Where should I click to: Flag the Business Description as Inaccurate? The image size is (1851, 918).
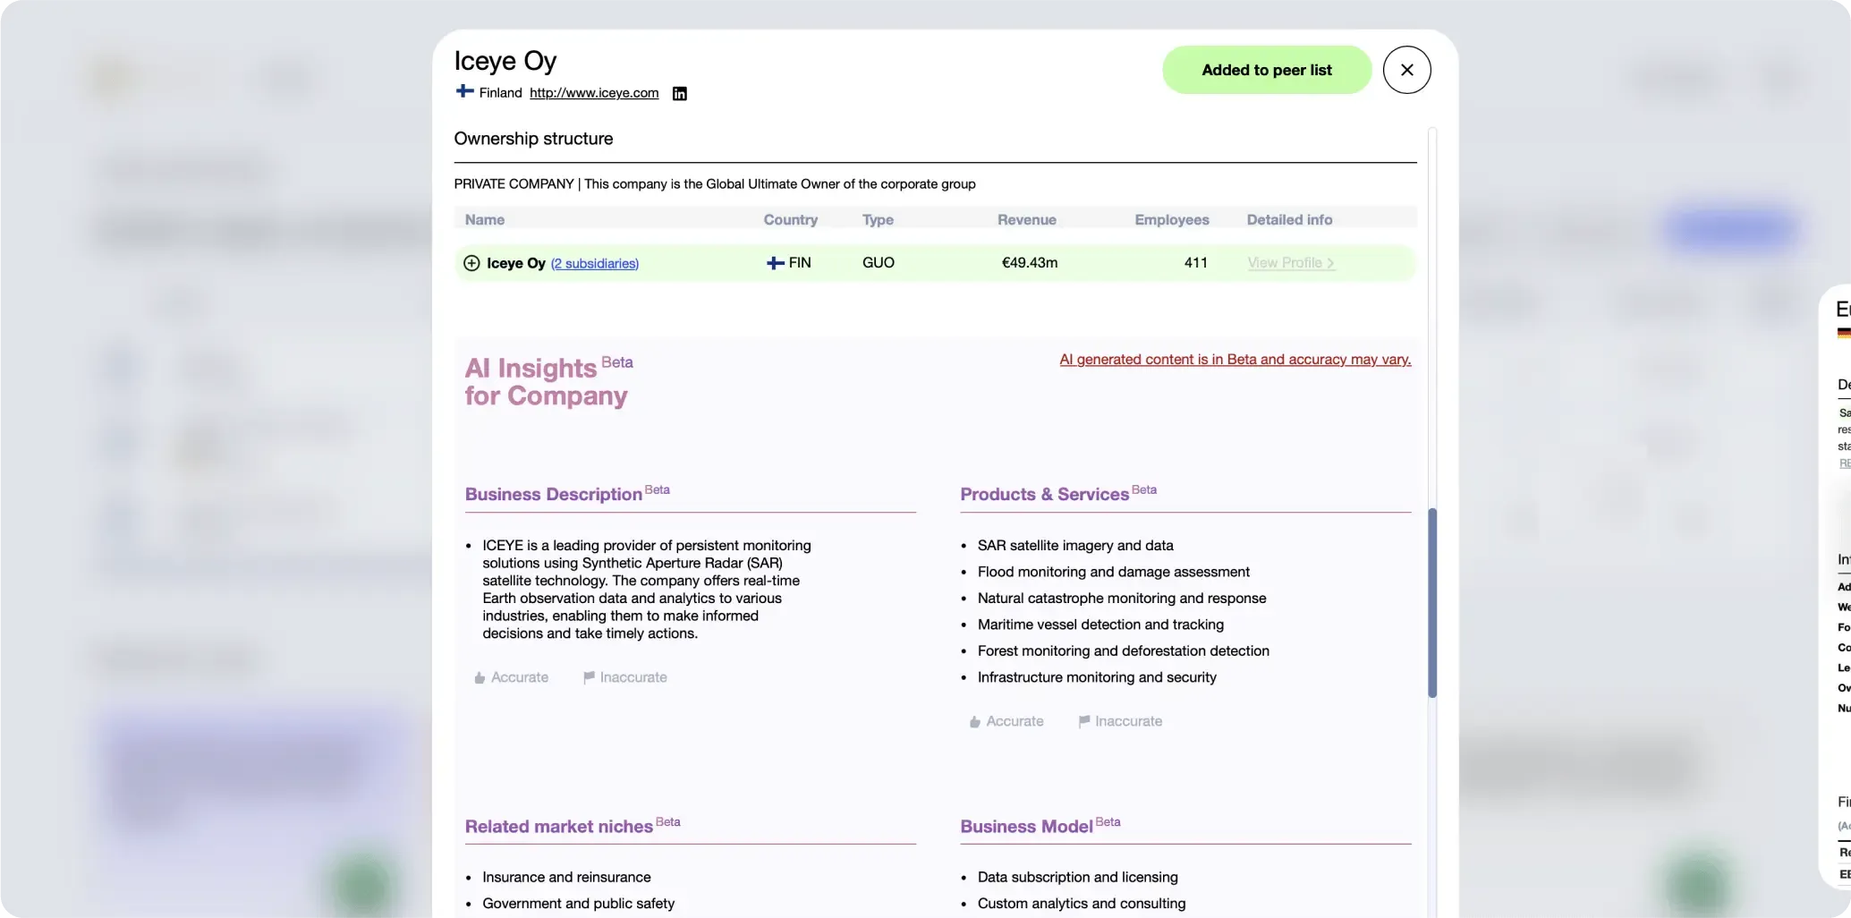[x=624, y=677]
